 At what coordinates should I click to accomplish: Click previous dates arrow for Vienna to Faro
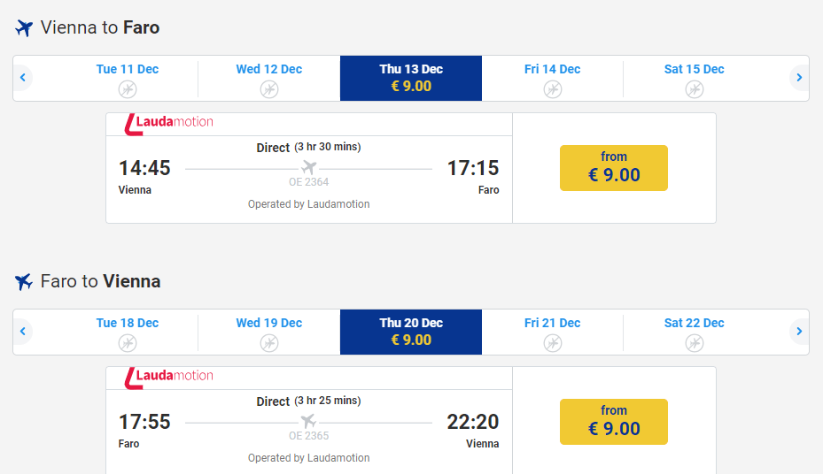[24, 78]
